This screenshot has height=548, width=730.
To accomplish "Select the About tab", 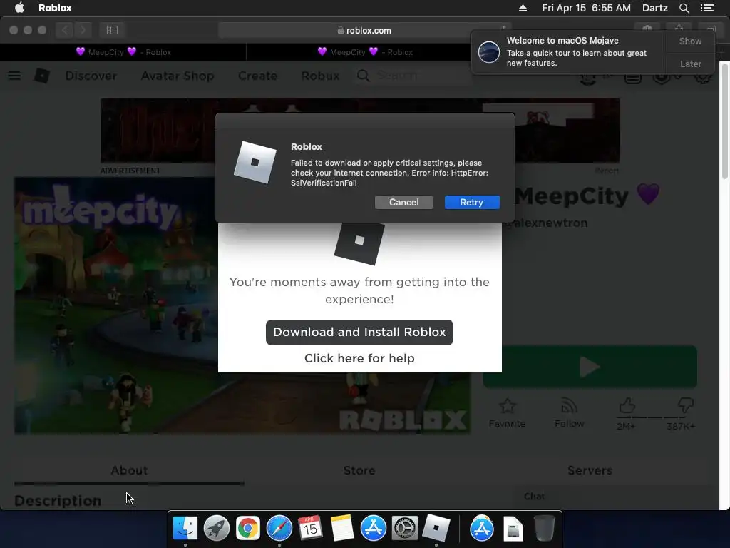I will point(129,470).
